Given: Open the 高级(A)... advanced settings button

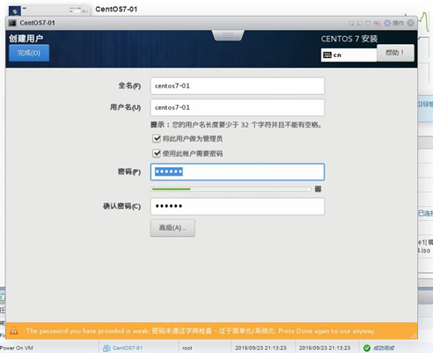Looking at the screenshot, I should click(x=172, y=228).
